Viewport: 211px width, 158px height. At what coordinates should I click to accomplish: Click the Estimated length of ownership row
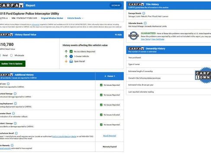(169, 71)
